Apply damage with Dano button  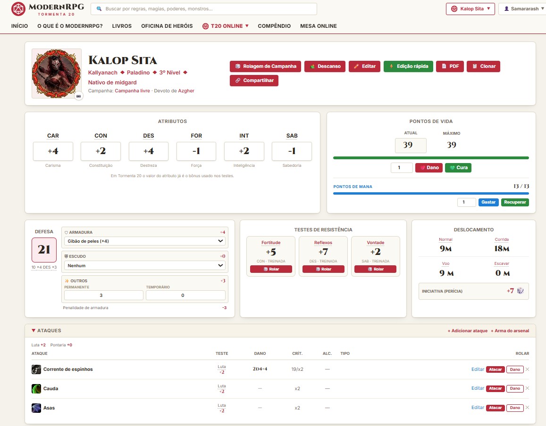tap(428, 168)
